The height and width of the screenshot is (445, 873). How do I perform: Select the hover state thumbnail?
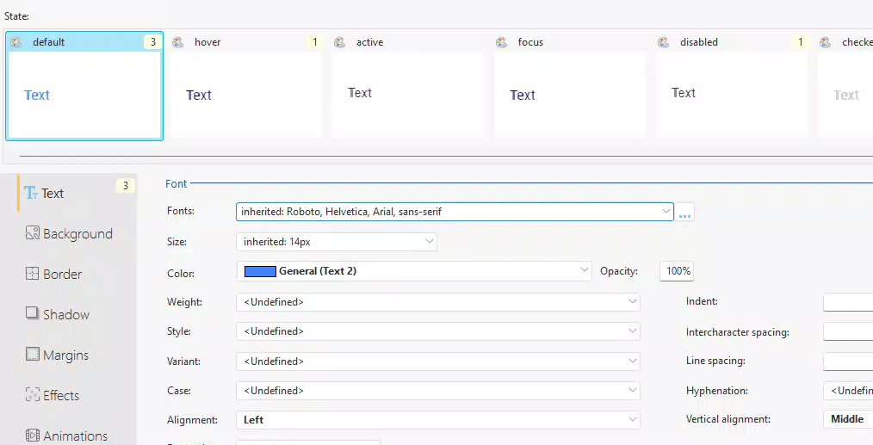click(x=245, y=95)
